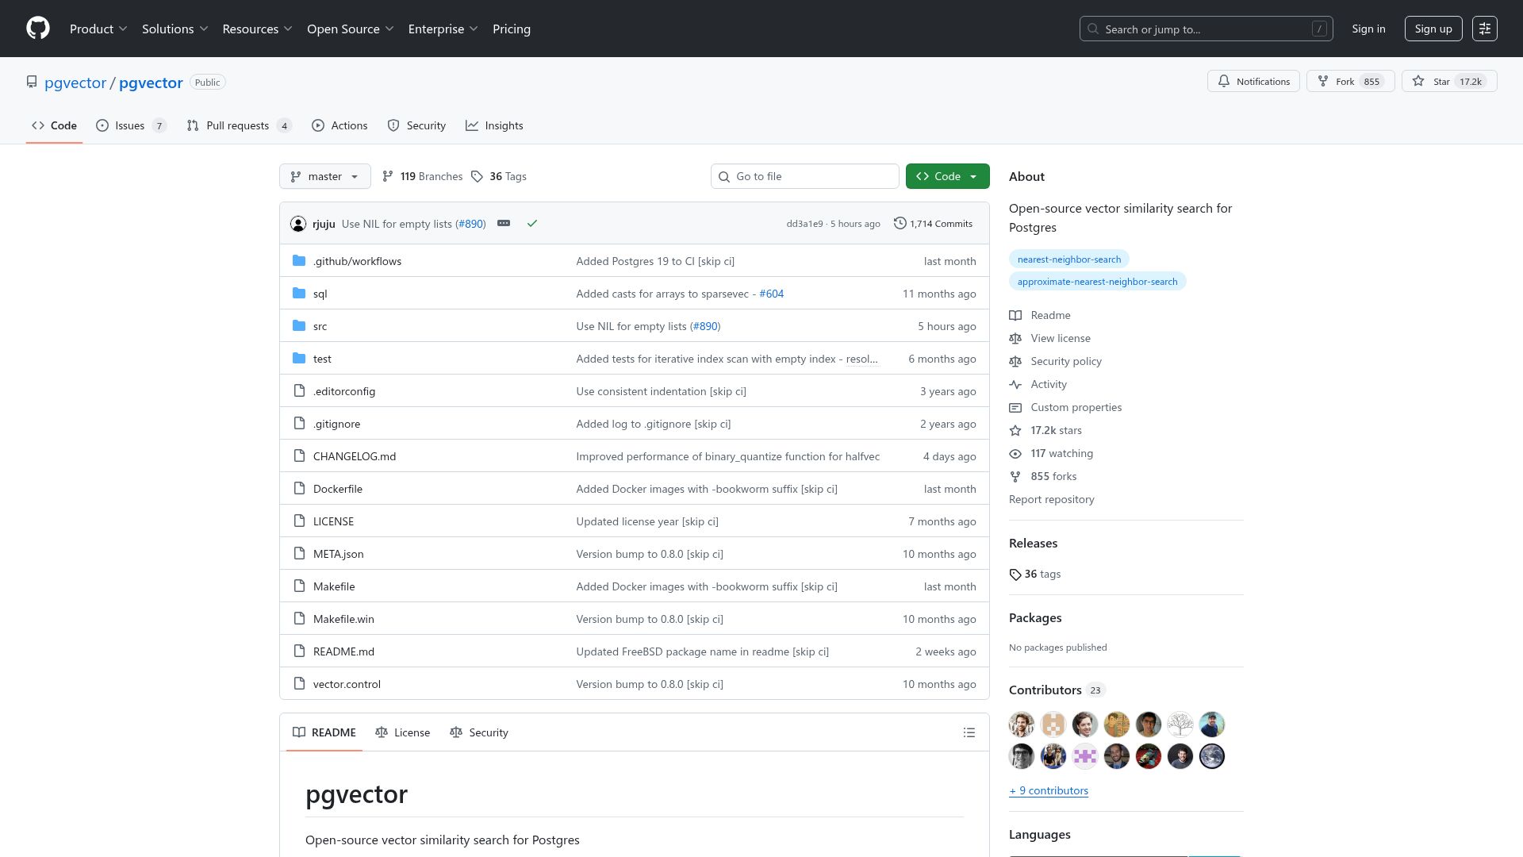The width and height of the screenshot is (1523, 857).
Task: Switch to the Actions tab
Action: [340, 125]
